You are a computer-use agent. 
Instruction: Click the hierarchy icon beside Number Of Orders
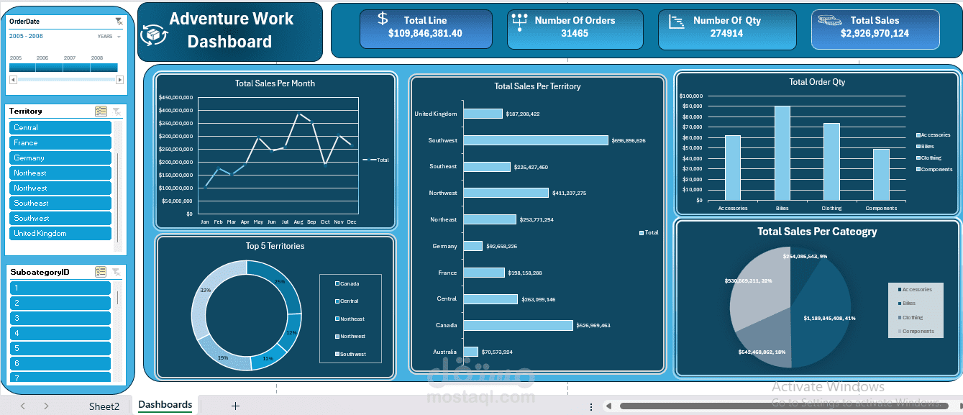(520, 22)
